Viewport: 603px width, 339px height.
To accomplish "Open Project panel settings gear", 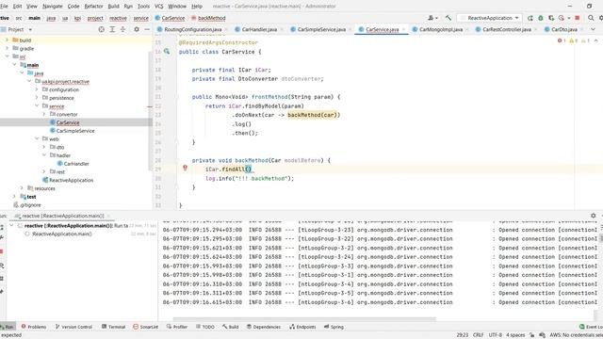I will click(x=136, y=29).
